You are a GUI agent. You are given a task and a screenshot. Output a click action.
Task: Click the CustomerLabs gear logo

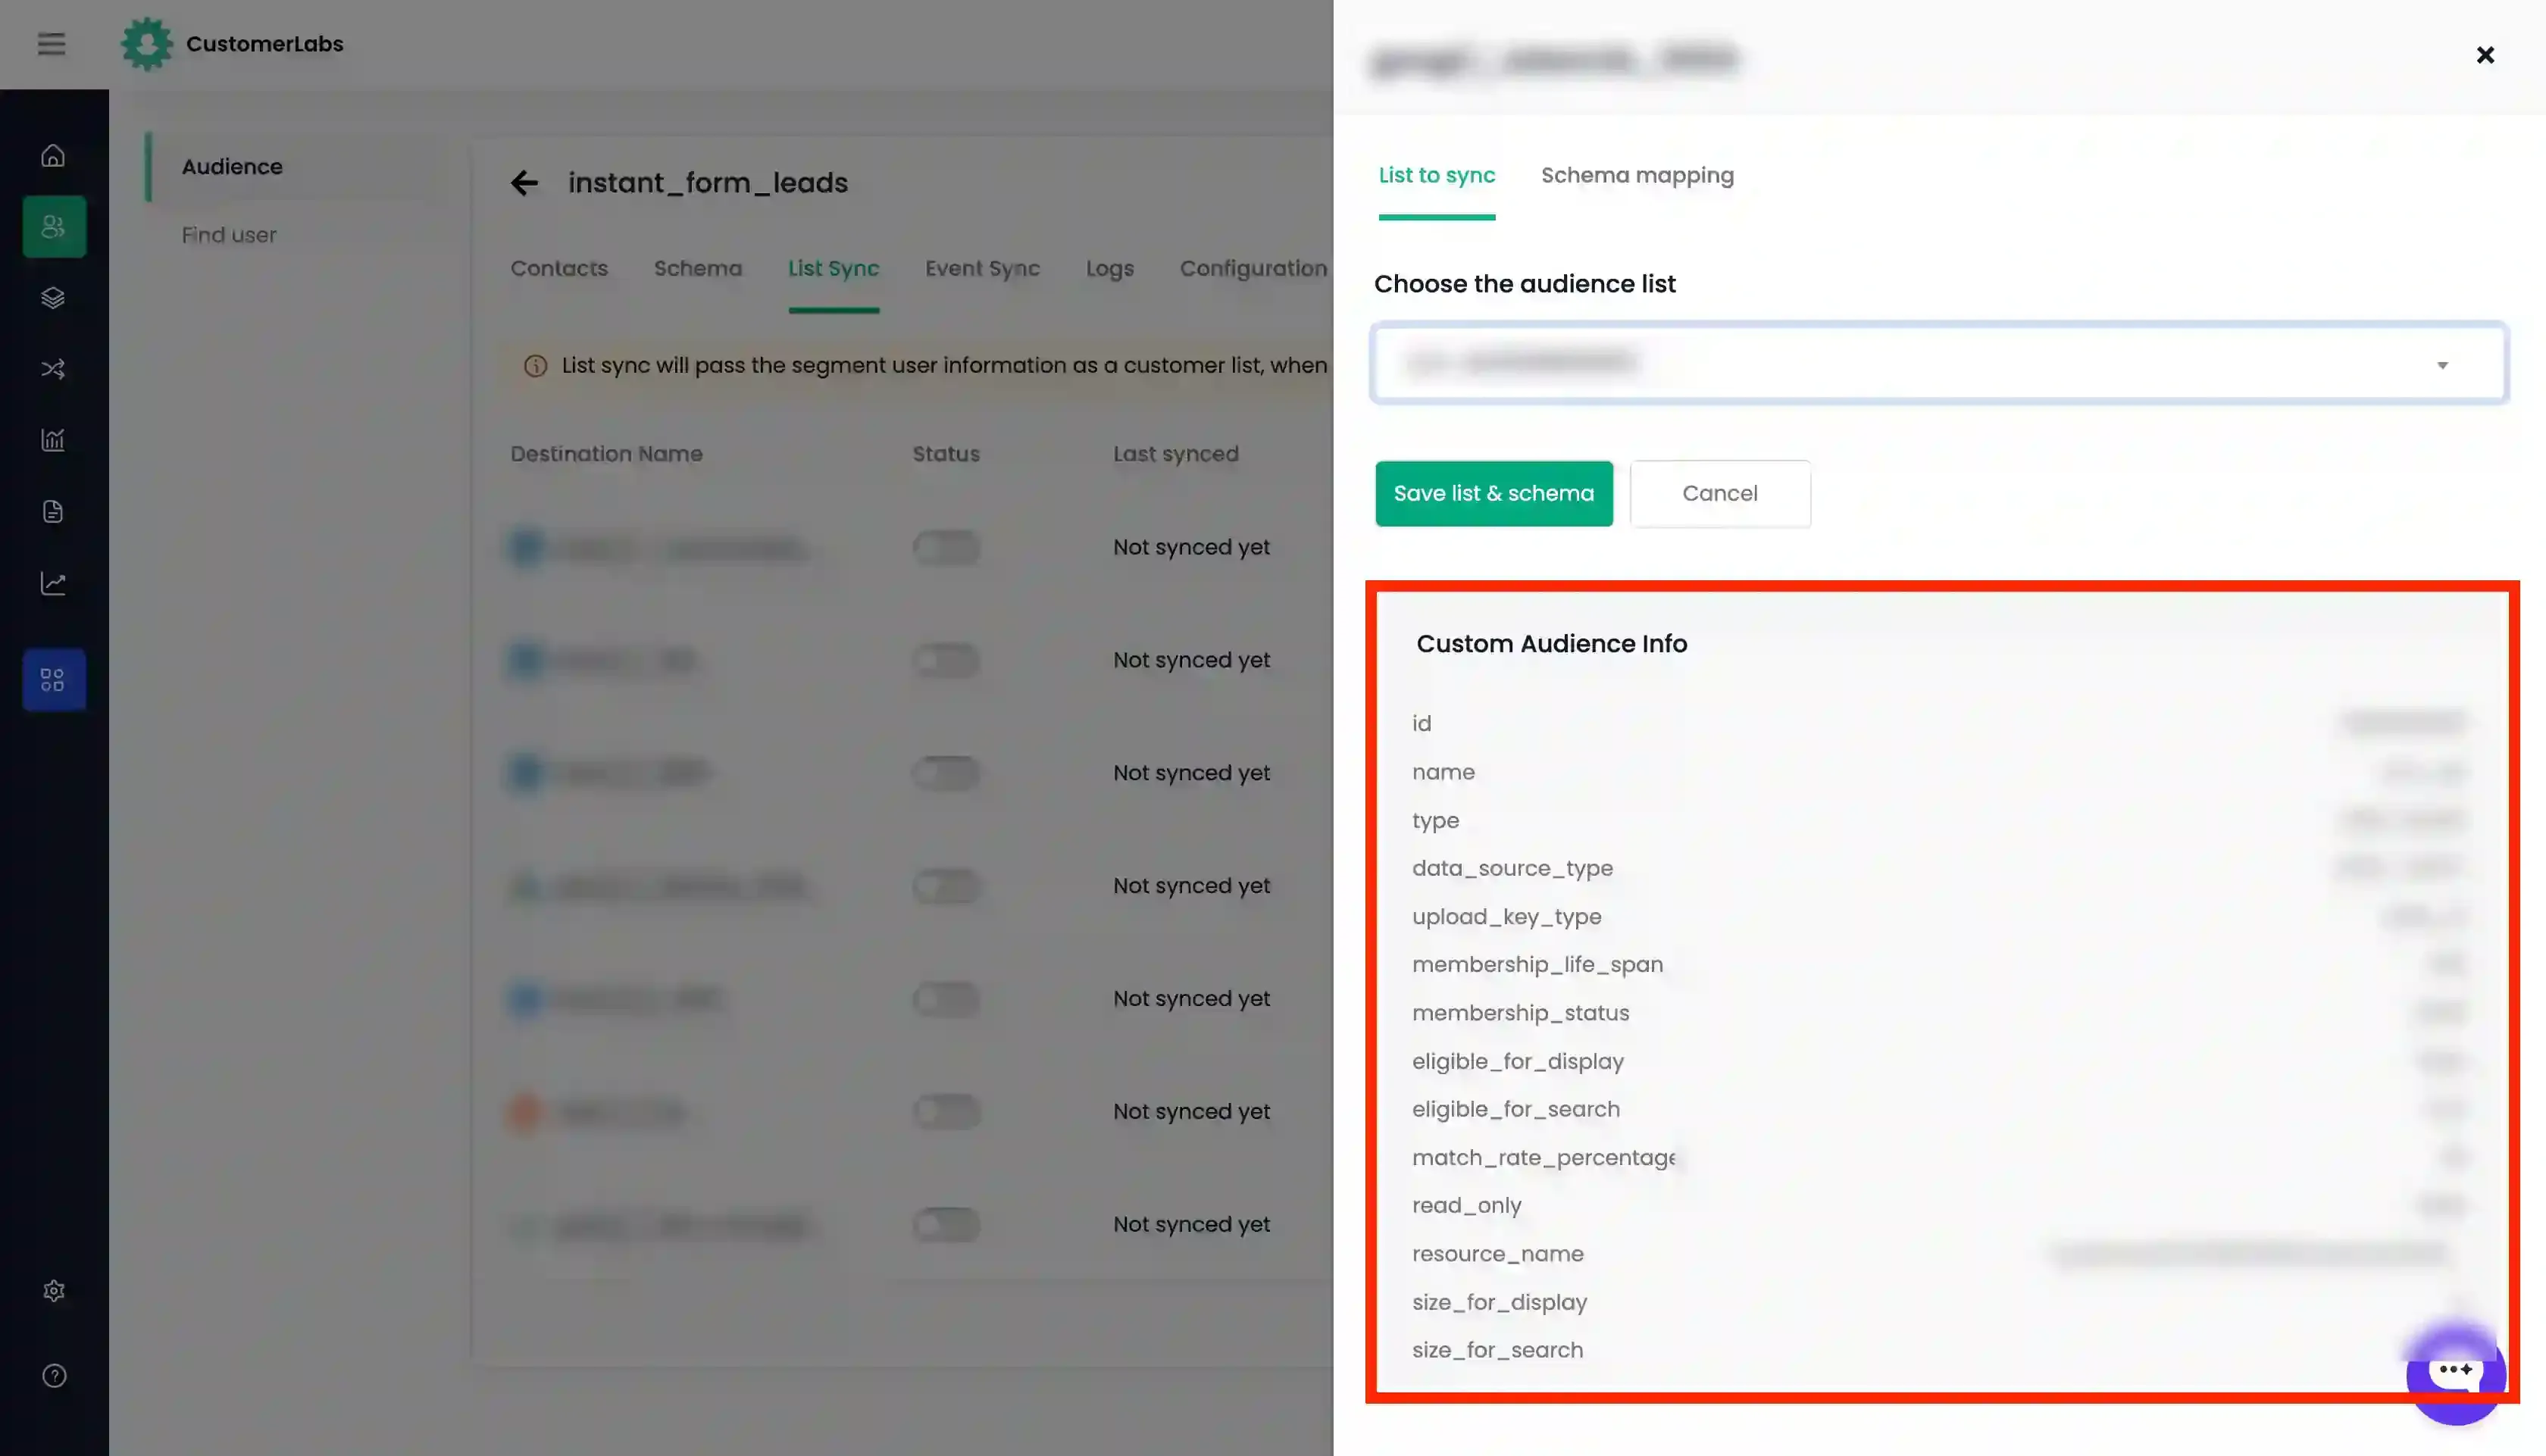(x=146, y=44)
